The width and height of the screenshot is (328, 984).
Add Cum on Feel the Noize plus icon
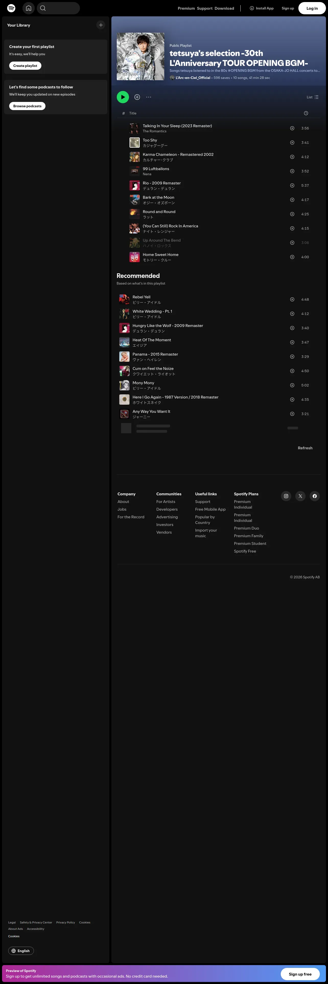point(292,371)
